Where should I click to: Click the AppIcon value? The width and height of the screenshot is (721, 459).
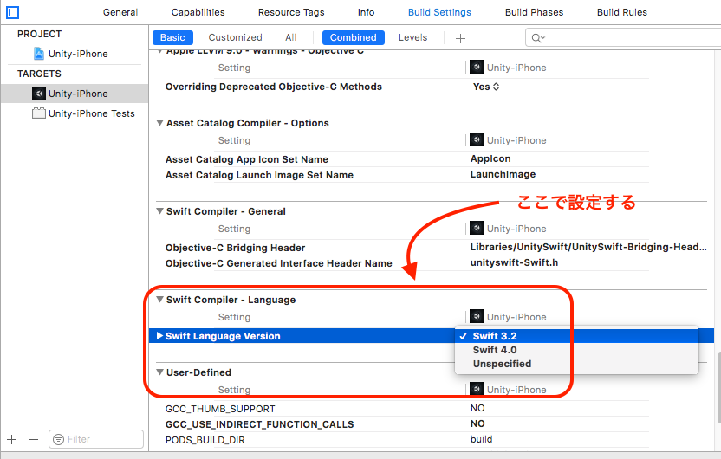pyautogui.click(x=490, y=158)
